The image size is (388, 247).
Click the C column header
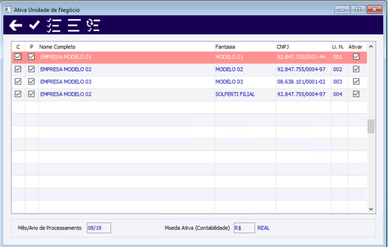point(18,46)
